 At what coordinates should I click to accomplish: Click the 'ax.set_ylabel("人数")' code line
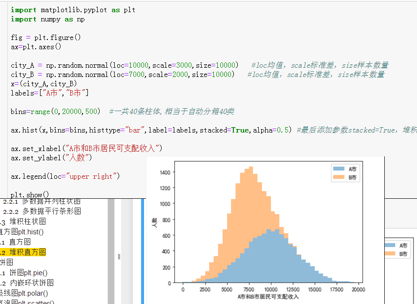(x=51, y=158)
